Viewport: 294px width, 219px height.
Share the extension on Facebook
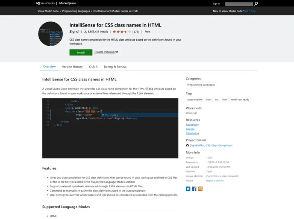(194, 189)
